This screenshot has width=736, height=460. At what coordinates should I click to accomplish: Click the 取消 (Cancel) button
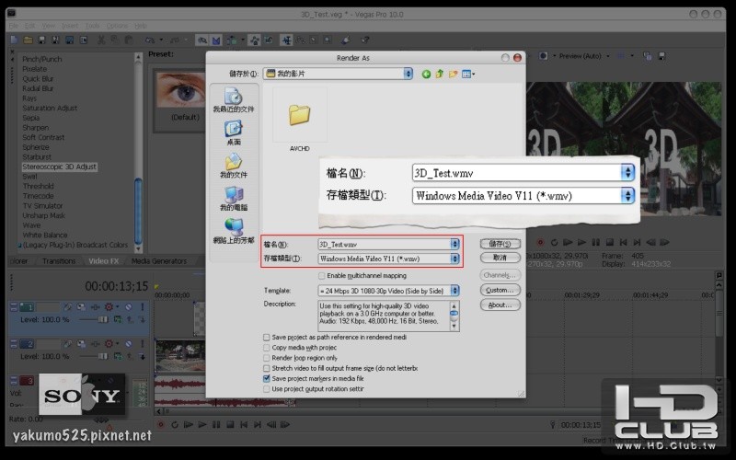click(x=500, y=258)
